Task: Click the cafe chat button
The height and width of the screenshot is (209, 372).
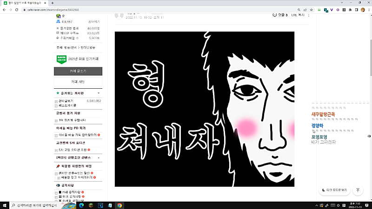Action: click(78, 82)
